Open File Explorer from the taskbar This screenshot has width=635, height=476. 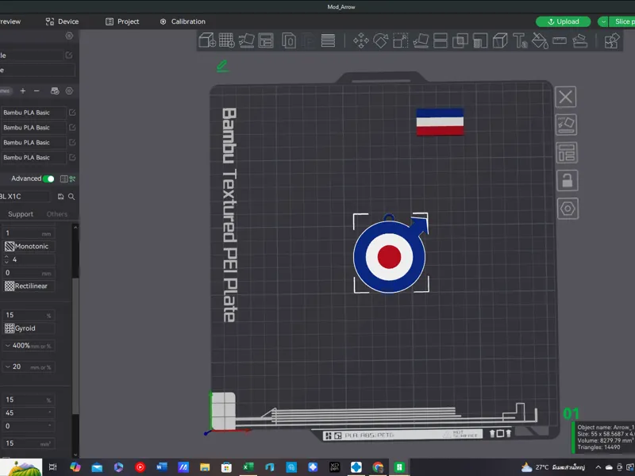click(x=205, y=467)
